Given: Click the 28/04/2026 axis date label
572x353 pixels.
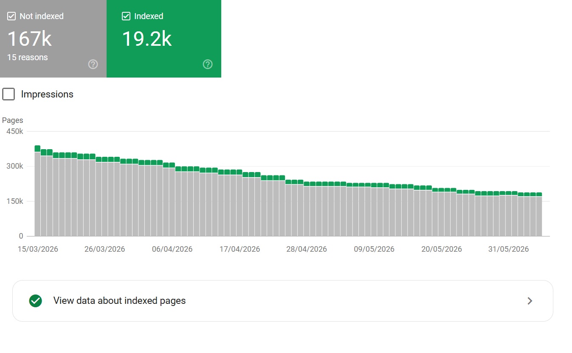Looking at the screenshot, I should 307,249.
